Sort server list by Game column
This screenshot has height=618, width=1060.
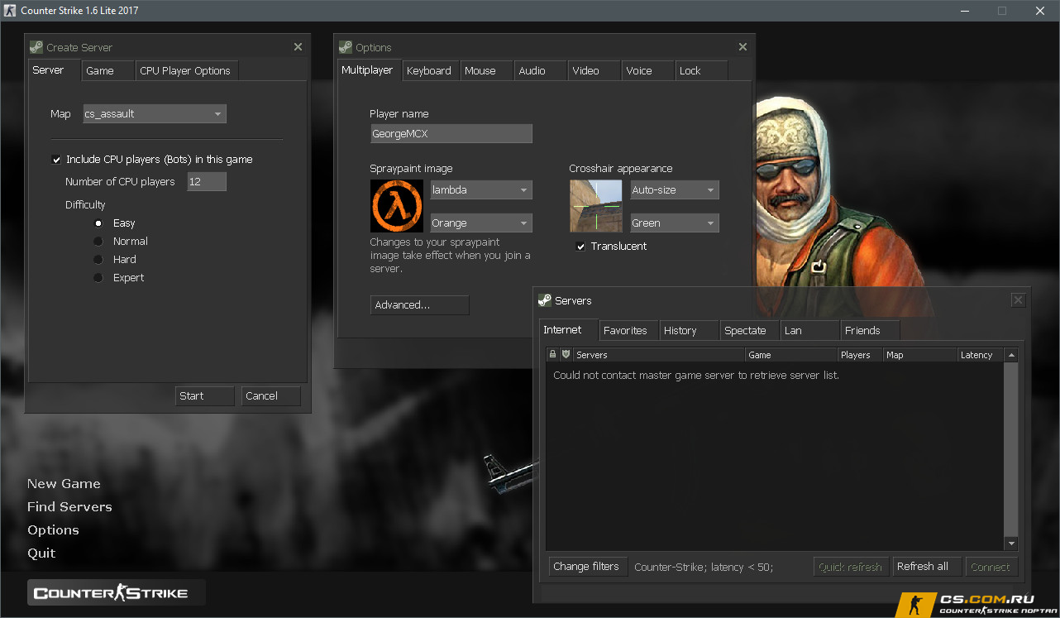(x=791, y=355)
